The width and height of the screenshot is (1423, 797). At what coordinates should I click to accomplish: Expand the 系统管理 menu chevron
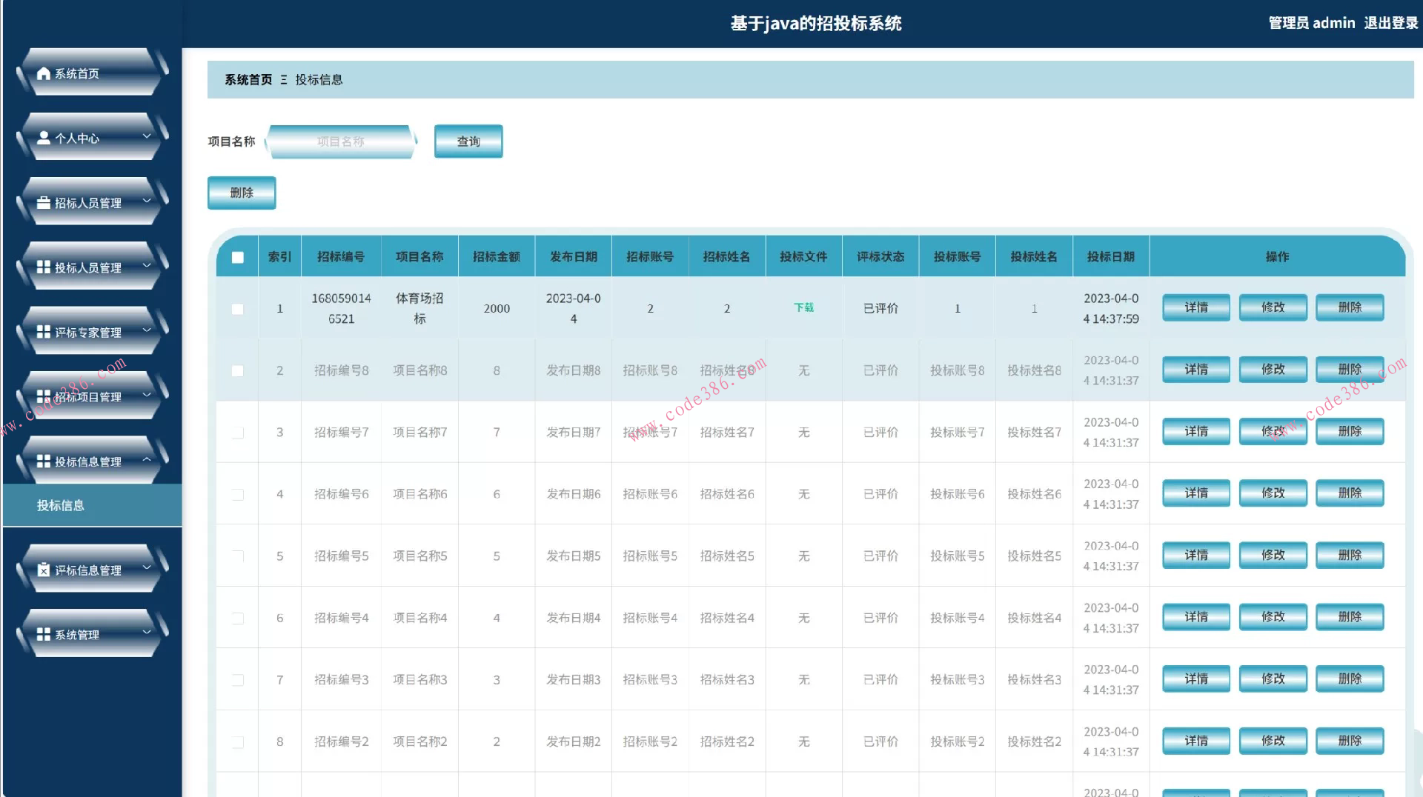click(147, 633)
